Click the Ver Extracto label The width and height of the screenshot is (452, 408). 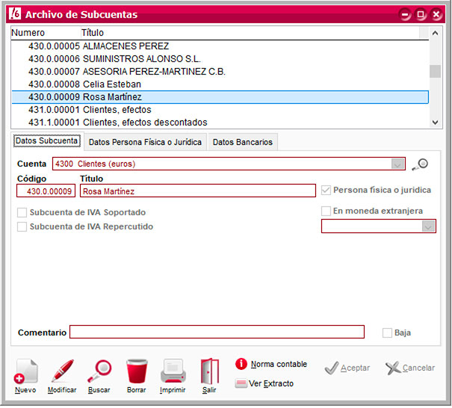271,384
